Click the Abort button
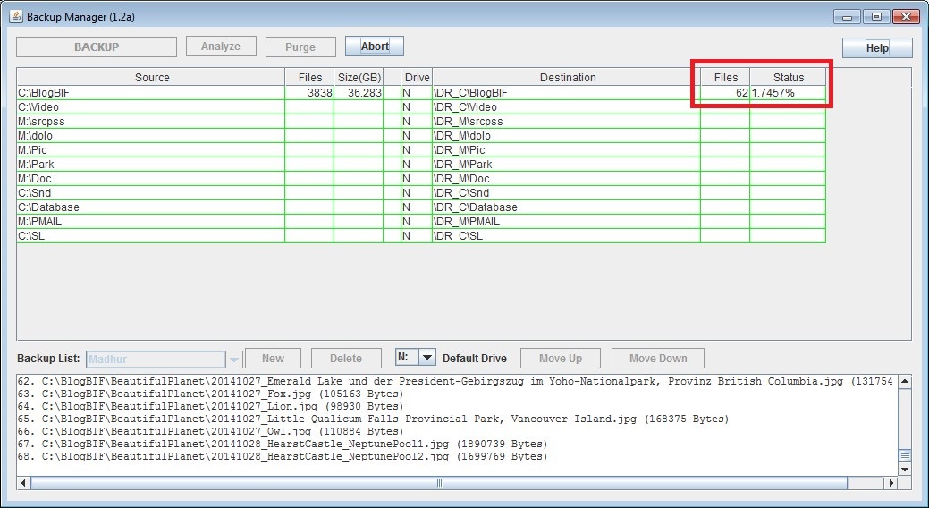Image resolution: width=929 pixels, height=508 pixels. coord(375,47)
